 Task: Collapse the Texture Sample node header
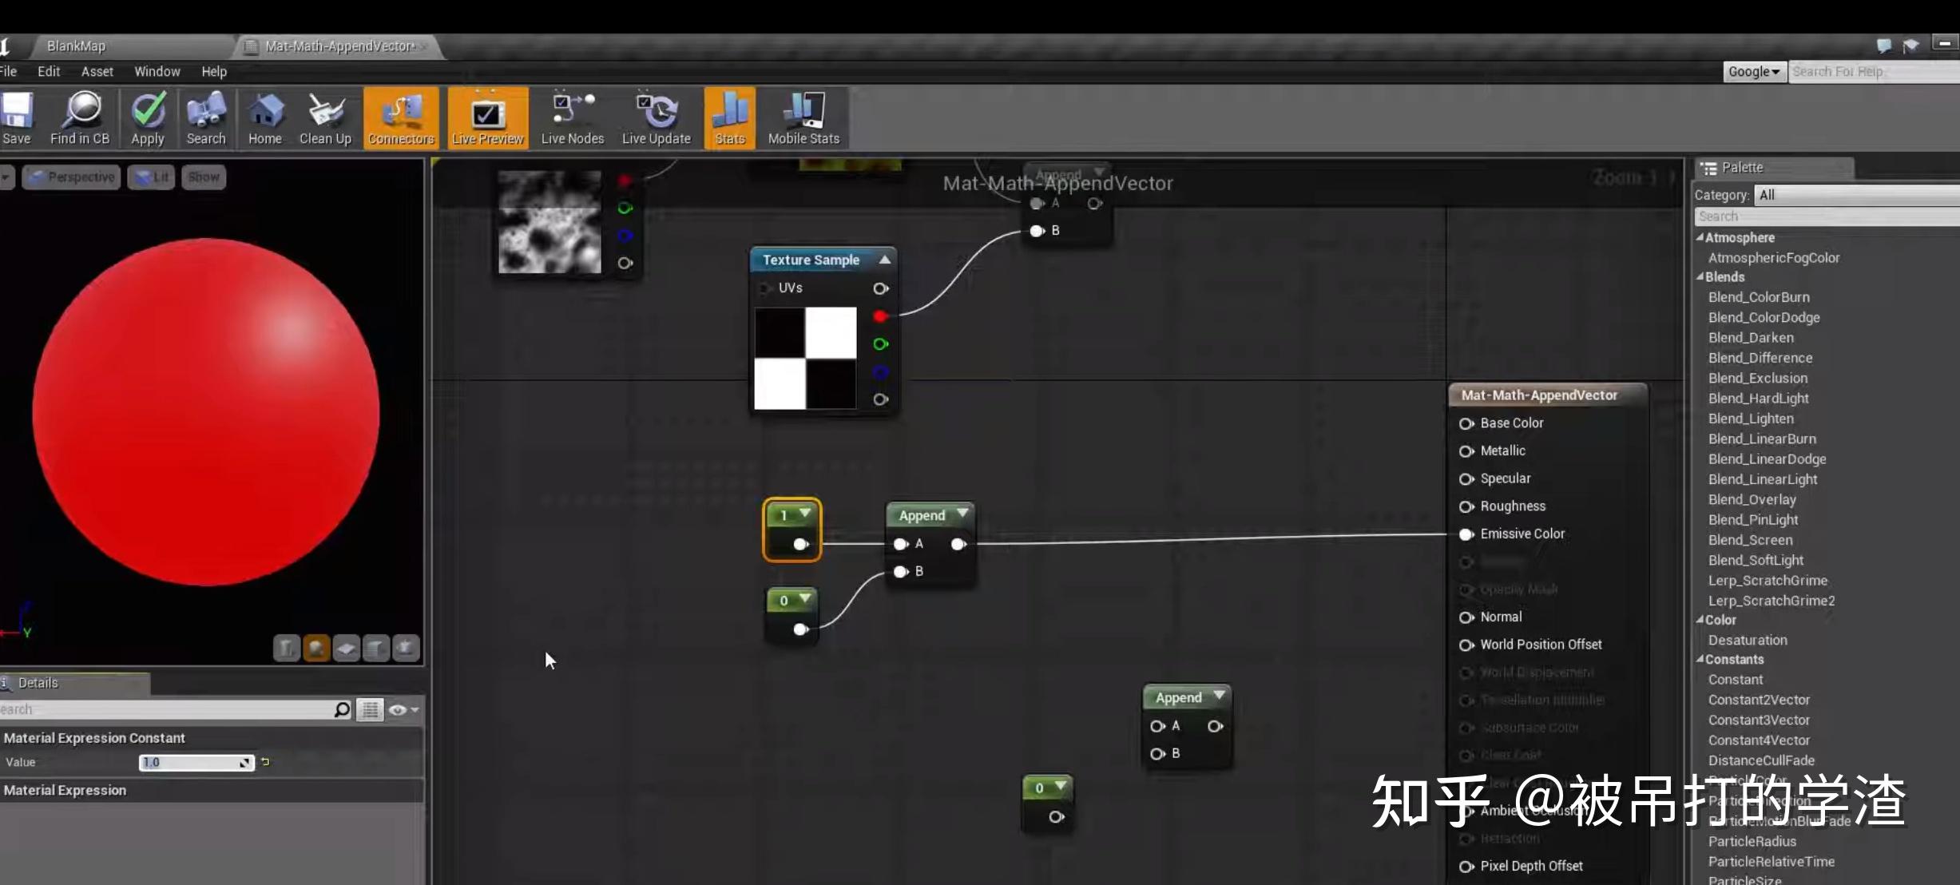[x=883, y=259]
